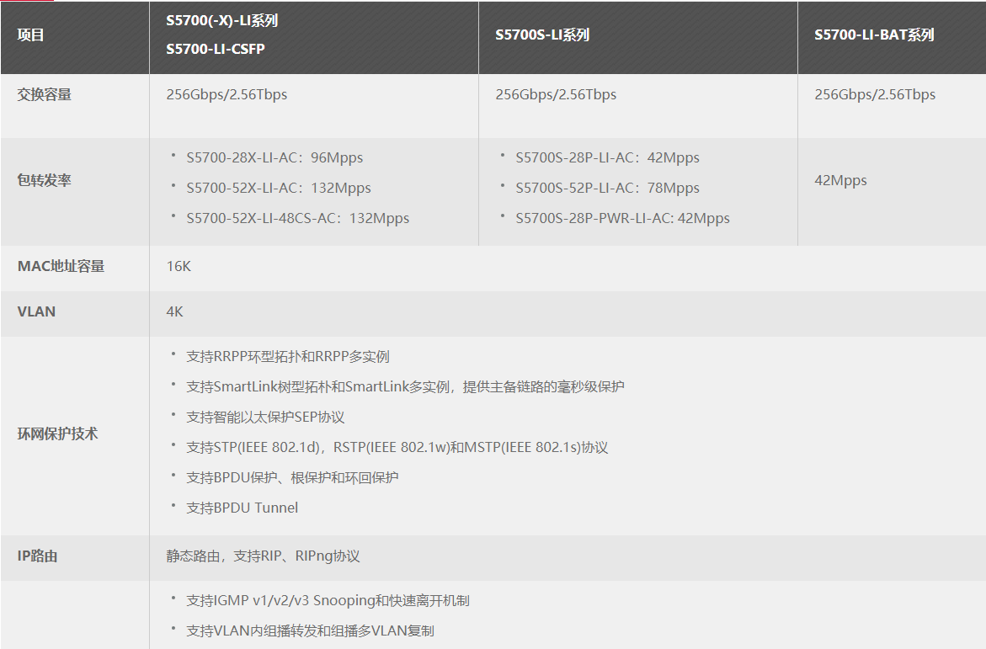Click the 支持智能以太保护SEP协议 bullet item
The height and width of the screenshot is (649, 986).
[265, 417]
